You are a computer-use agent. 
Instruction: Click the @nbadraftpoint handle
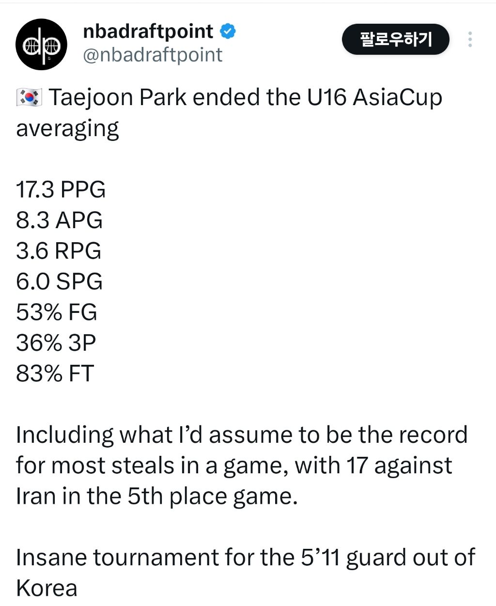pos(153,55)
